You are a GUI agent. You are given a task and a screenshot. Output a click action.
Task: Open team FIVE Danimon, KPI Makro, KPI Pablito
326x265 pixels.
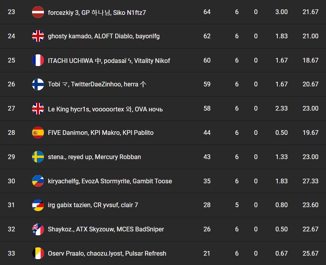point(101,132)
